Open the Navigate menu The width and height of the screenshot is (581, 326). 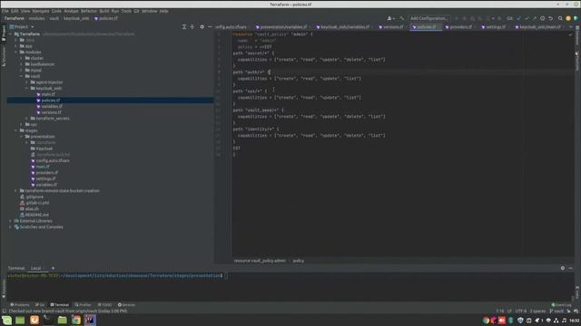coord(40,11)
